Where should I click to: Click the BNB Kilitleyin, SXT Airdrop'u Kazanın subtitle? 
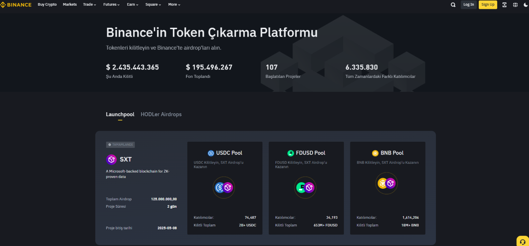click(387, 162)
